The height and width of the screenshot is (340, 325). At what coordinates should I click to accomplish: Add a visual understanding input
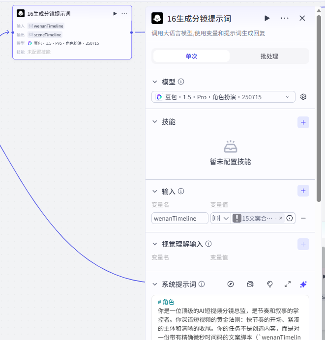click(x=303, y=244)
